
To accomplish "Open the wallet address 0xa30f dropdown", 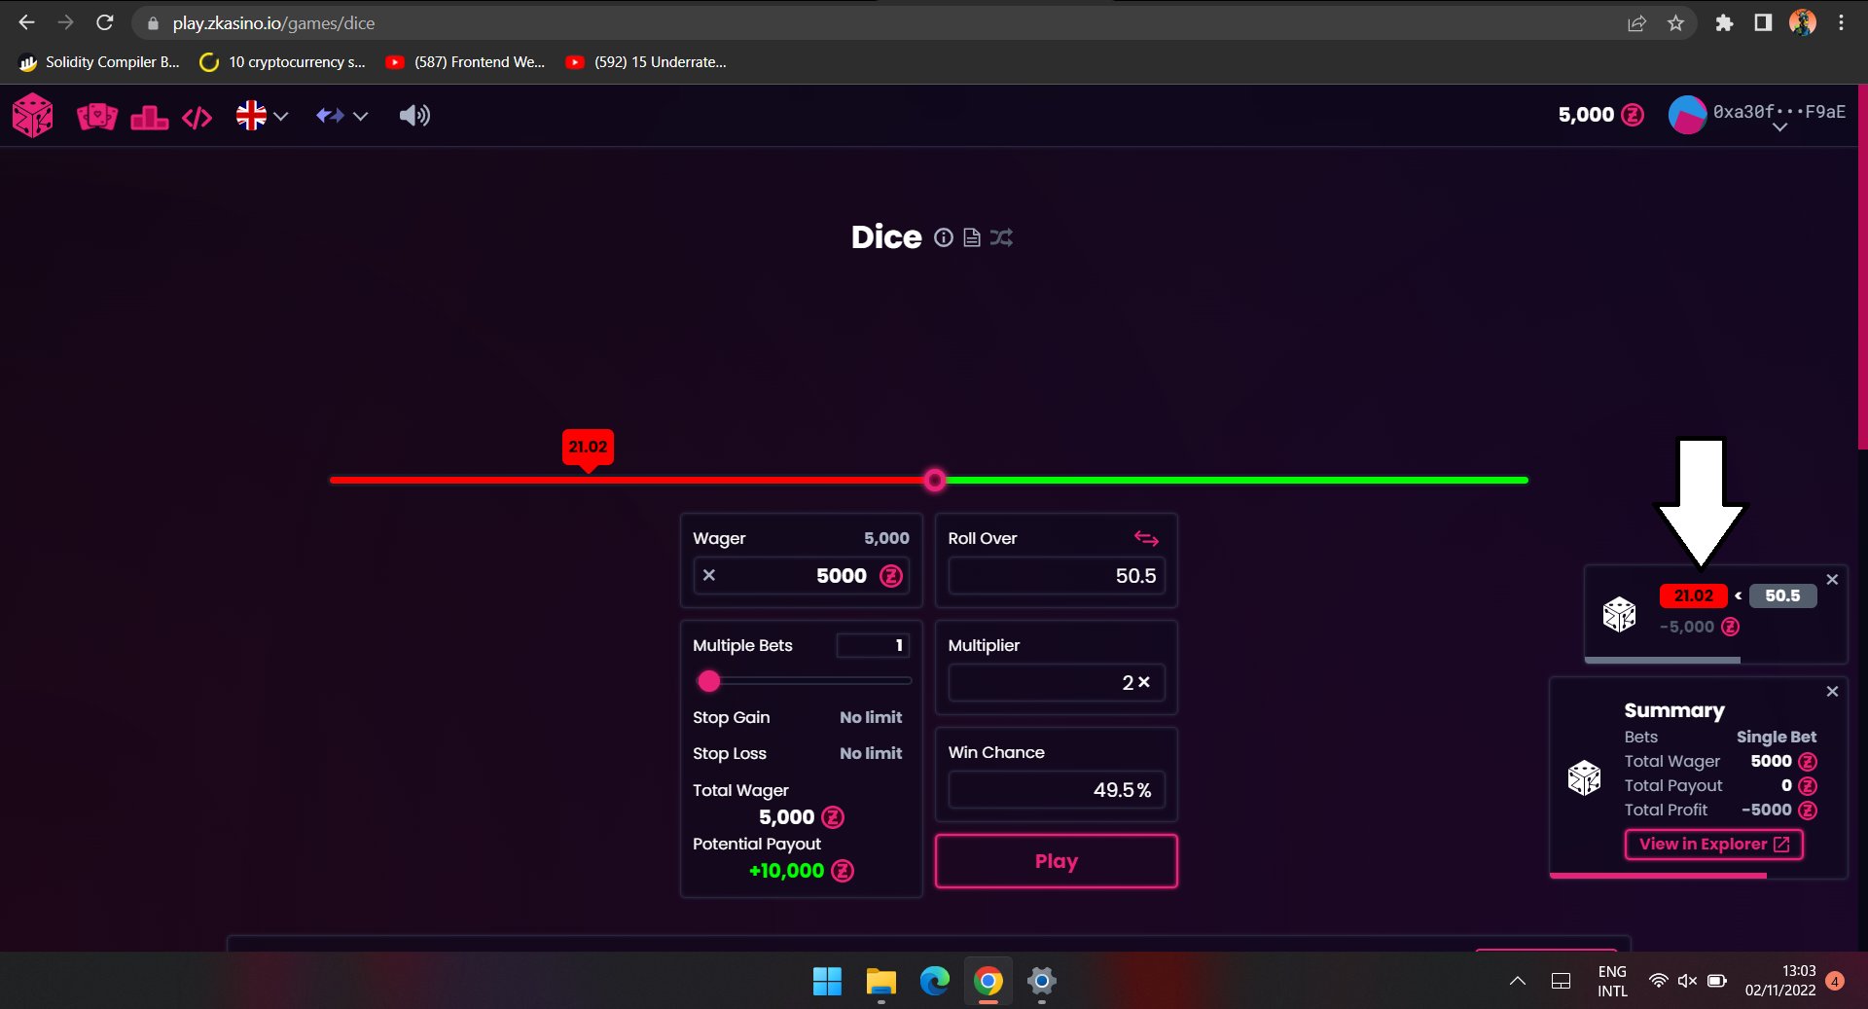I will pos(1778,126).
